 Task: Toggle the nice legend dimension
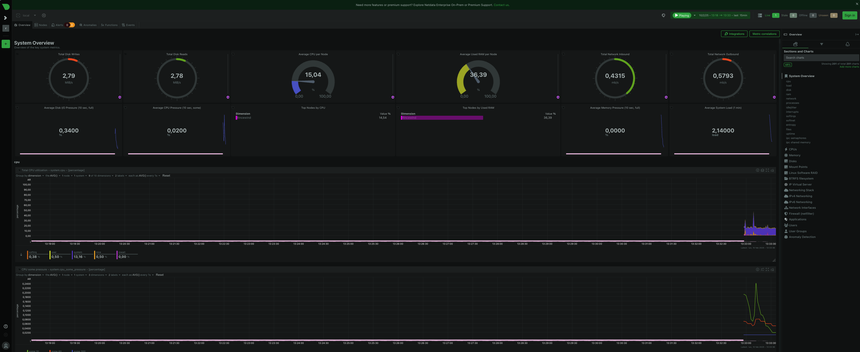point(105,255)
